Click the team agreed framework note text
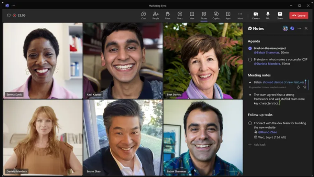Image resolution: width=314 pixels, height=177 pixels. (x=279, y=99)
